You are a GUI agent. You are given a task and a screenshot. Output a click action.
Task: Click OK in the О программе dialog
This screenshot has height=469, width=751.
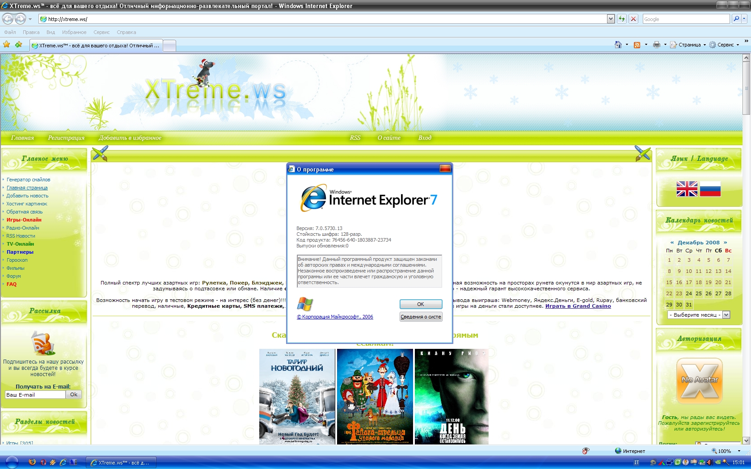421,304
